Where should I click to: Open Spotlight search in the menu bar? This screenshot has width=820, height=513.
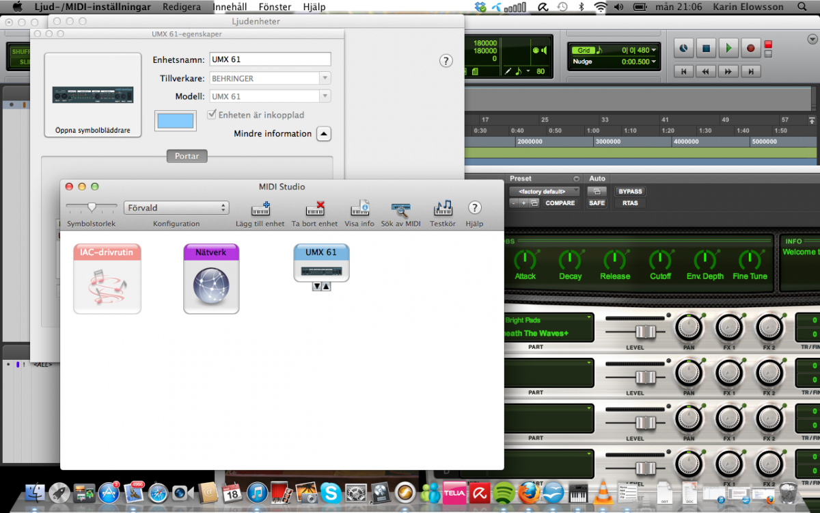click(802, 7)
